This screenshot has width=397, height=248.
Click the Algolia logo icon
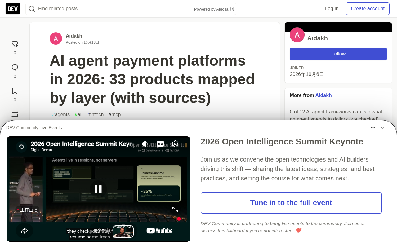pos(232,9)
